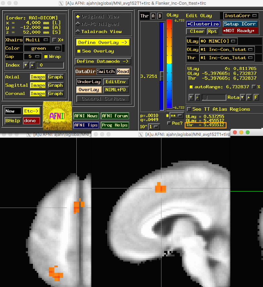The height and width of the screenshot is (287, 263).
Task: Click the F flip colorscale button
Action: (x=256, y=97)
